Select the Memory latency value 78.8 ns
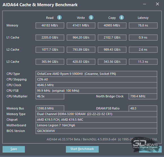Screen dimensions: 164x157 click(x=143, y=25)
